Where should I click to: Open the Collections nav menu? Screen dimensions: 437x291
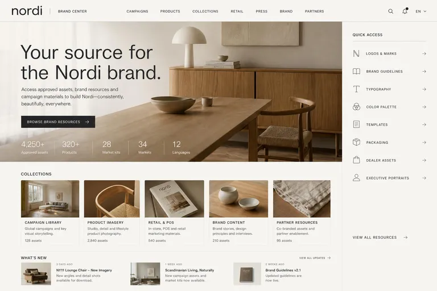[205, 11]
